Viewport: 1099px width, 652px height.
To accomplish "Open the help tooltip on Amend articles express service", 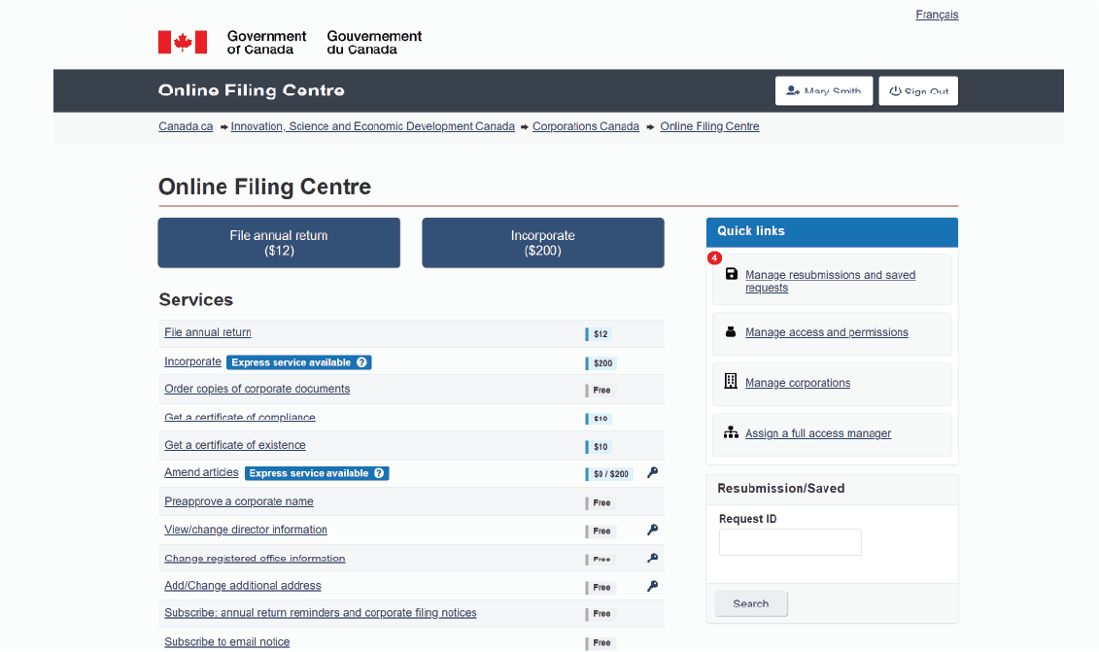I will (x=381, y=472).
